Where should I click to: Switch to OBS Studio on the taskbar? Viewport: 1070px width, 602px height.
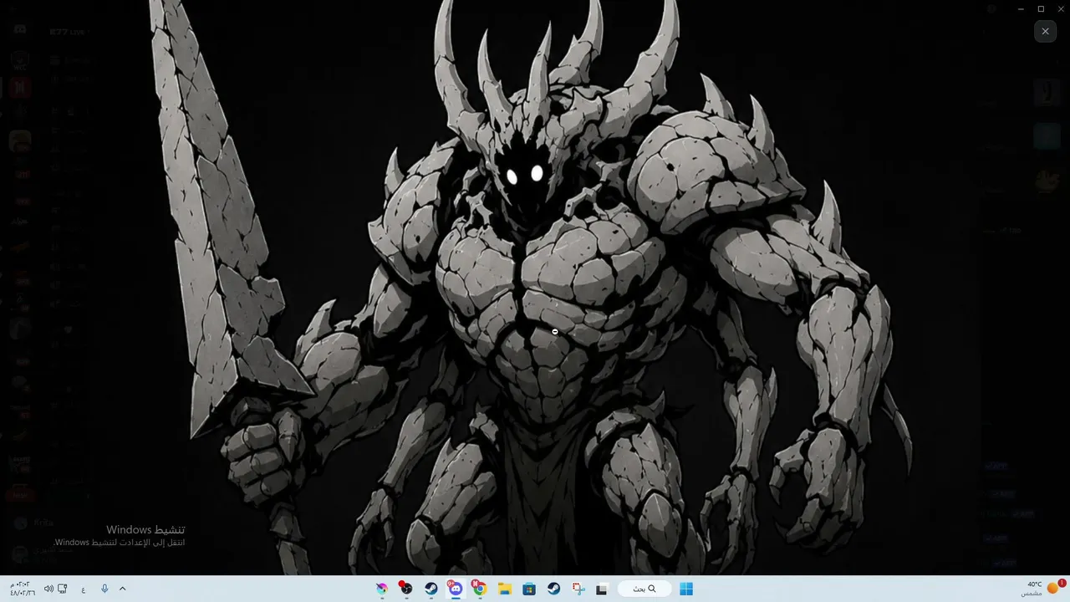pyautogui.click(x=406, y=589)
